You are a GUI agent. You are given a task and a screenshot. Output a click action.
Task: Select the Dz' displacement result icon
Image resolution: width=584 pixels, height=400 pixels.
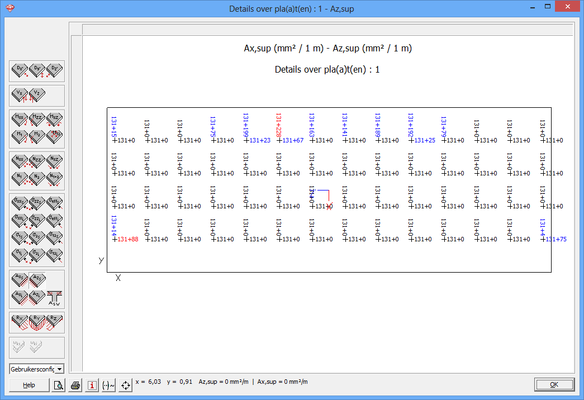54,70
